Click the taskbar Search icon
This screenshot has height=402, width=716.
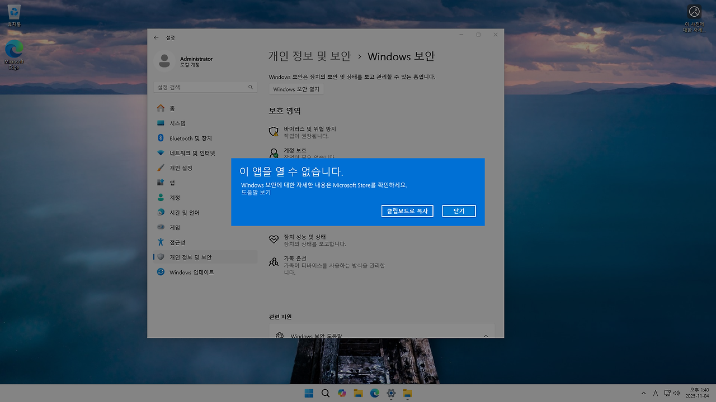pyautogui.click(x=326, y=393)
